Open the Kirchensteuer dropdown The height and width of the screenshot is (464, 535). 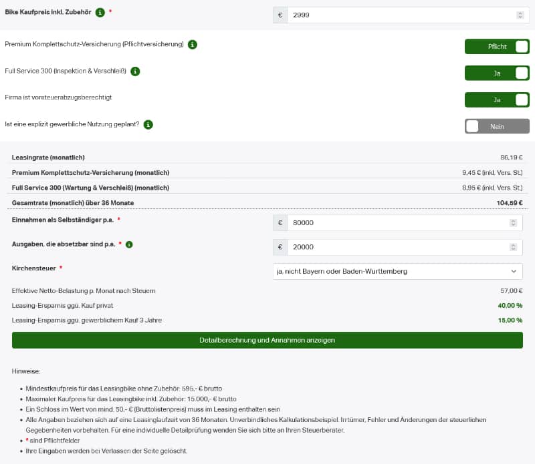[398, 271]
